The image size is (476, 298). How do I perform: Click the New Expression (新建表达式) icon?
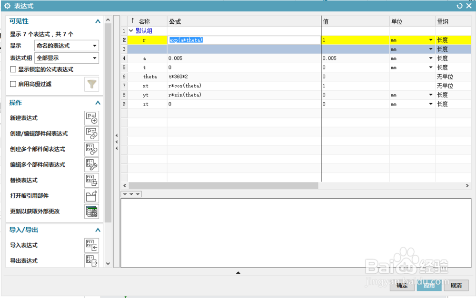coord(91,118)
